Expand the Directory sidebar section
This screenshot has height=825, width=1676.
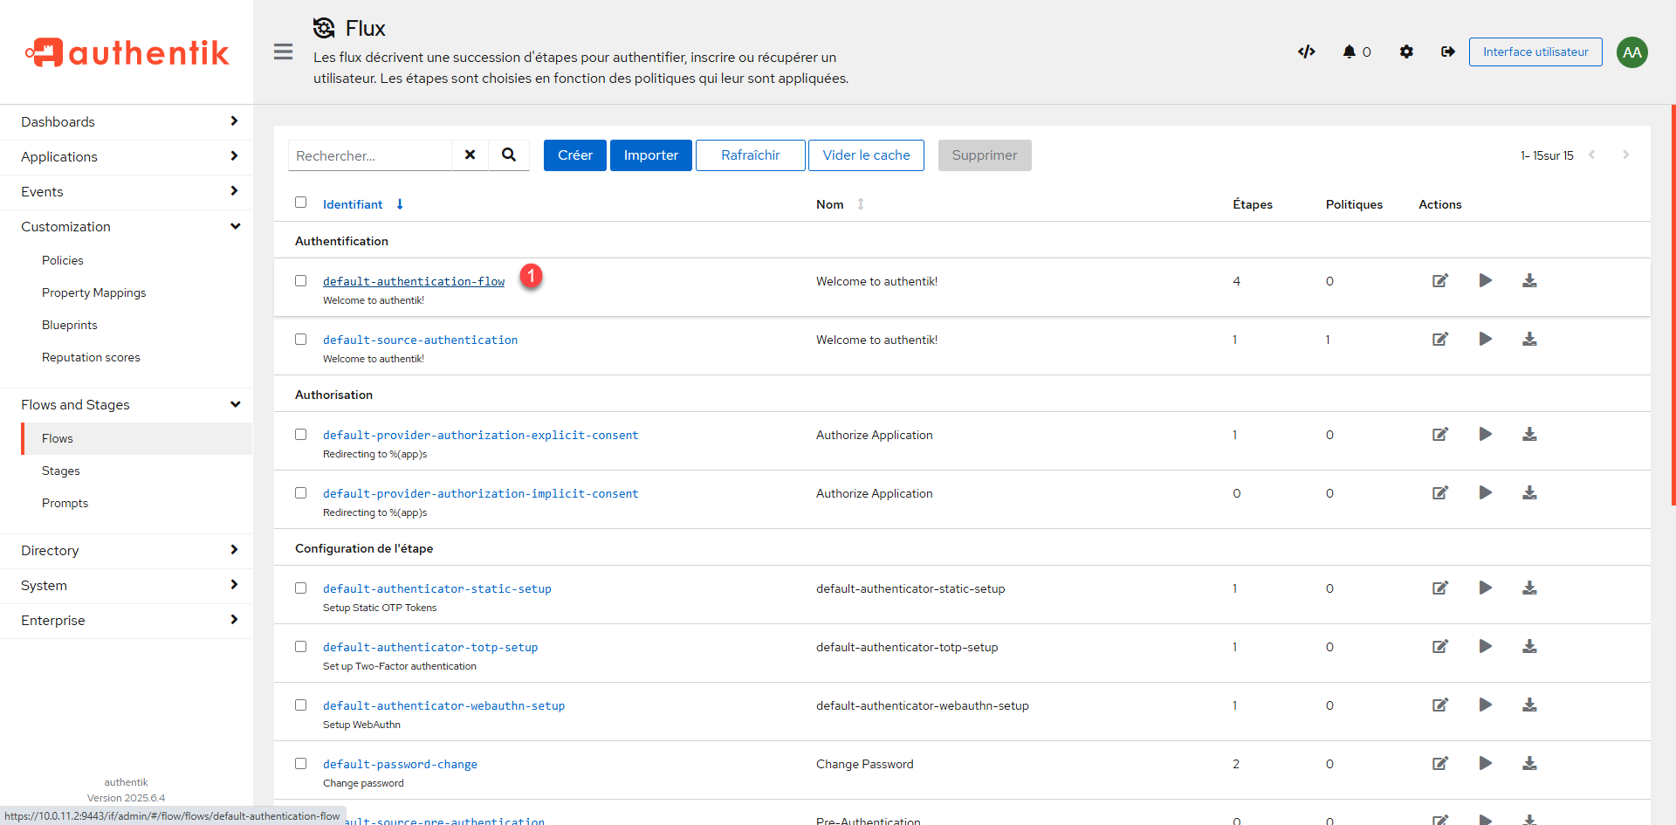coord(127,550)
